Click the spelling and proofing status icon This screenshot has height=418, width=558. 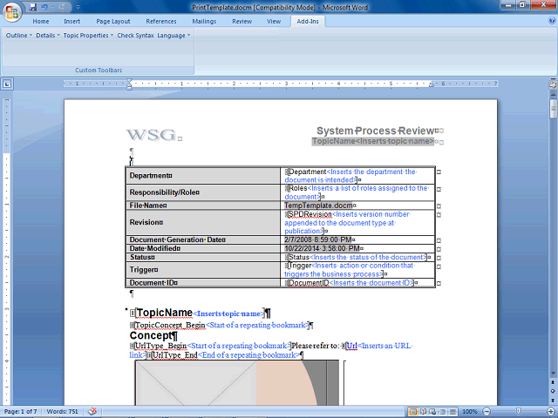(x=92, y=411)
